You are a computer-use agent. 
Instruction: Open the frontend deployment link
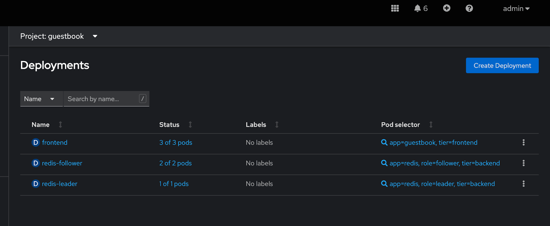[x=55, y=142]
